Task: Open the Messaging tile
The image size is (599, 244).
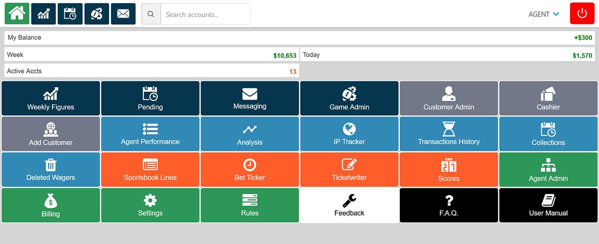Action: [250, 99]
